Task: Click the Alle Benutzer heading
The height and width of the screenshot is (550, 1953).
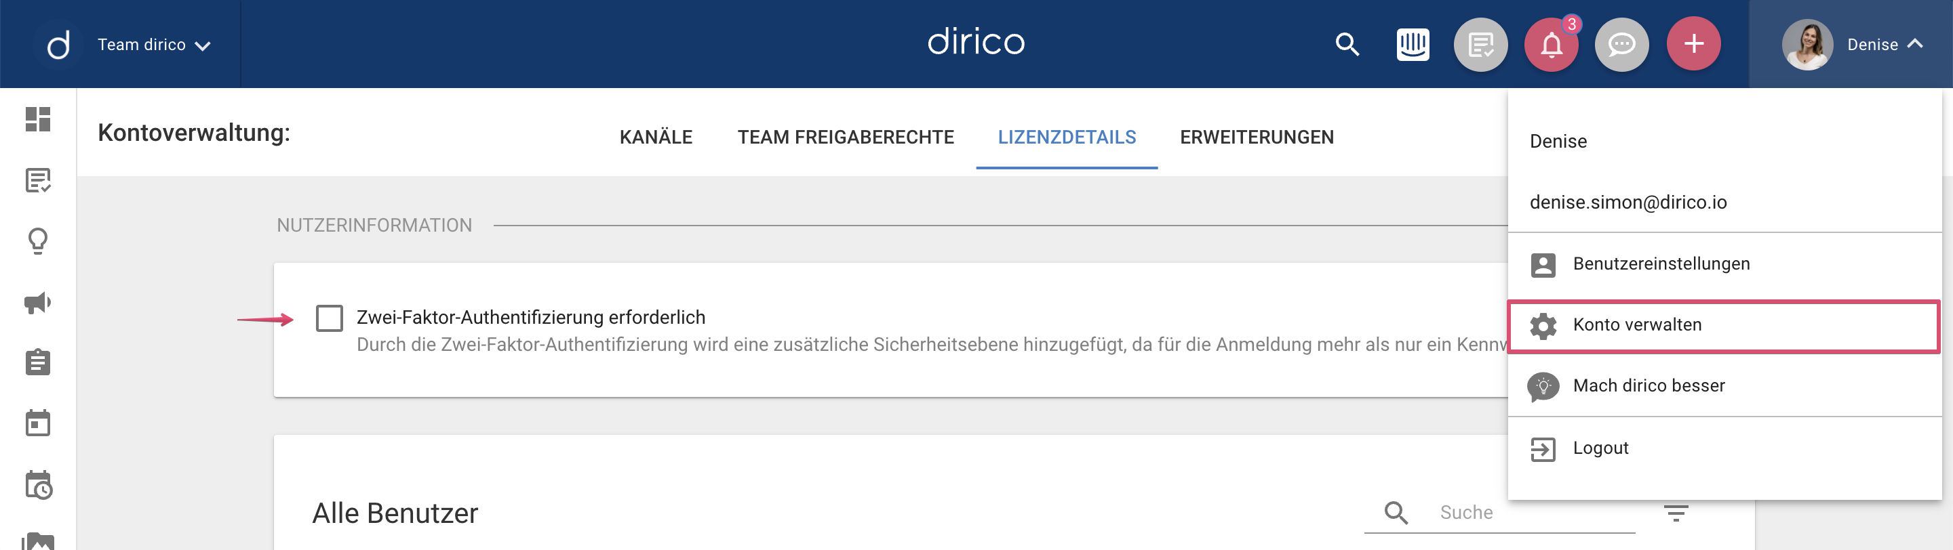Action: pos(395,513)
